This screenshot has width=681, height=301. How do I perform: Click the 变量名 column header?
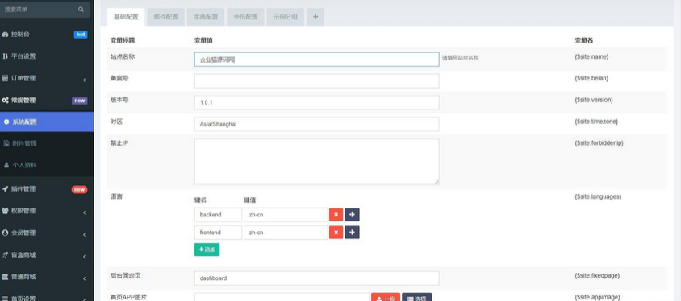[583, 40]
